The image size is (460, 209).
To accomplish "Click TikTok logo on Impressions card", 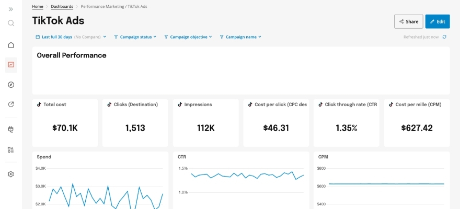I will click(179, 104).
